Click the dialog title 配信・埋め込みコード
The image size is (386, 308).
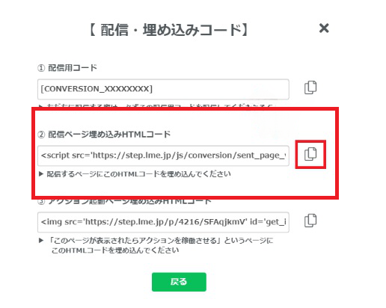(169, 30)
